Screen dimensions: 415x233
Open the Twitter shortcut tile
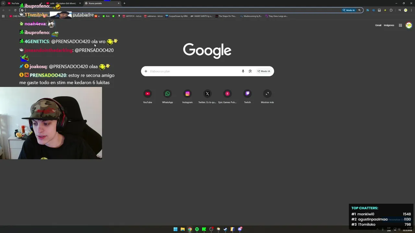tap(207, 96)
